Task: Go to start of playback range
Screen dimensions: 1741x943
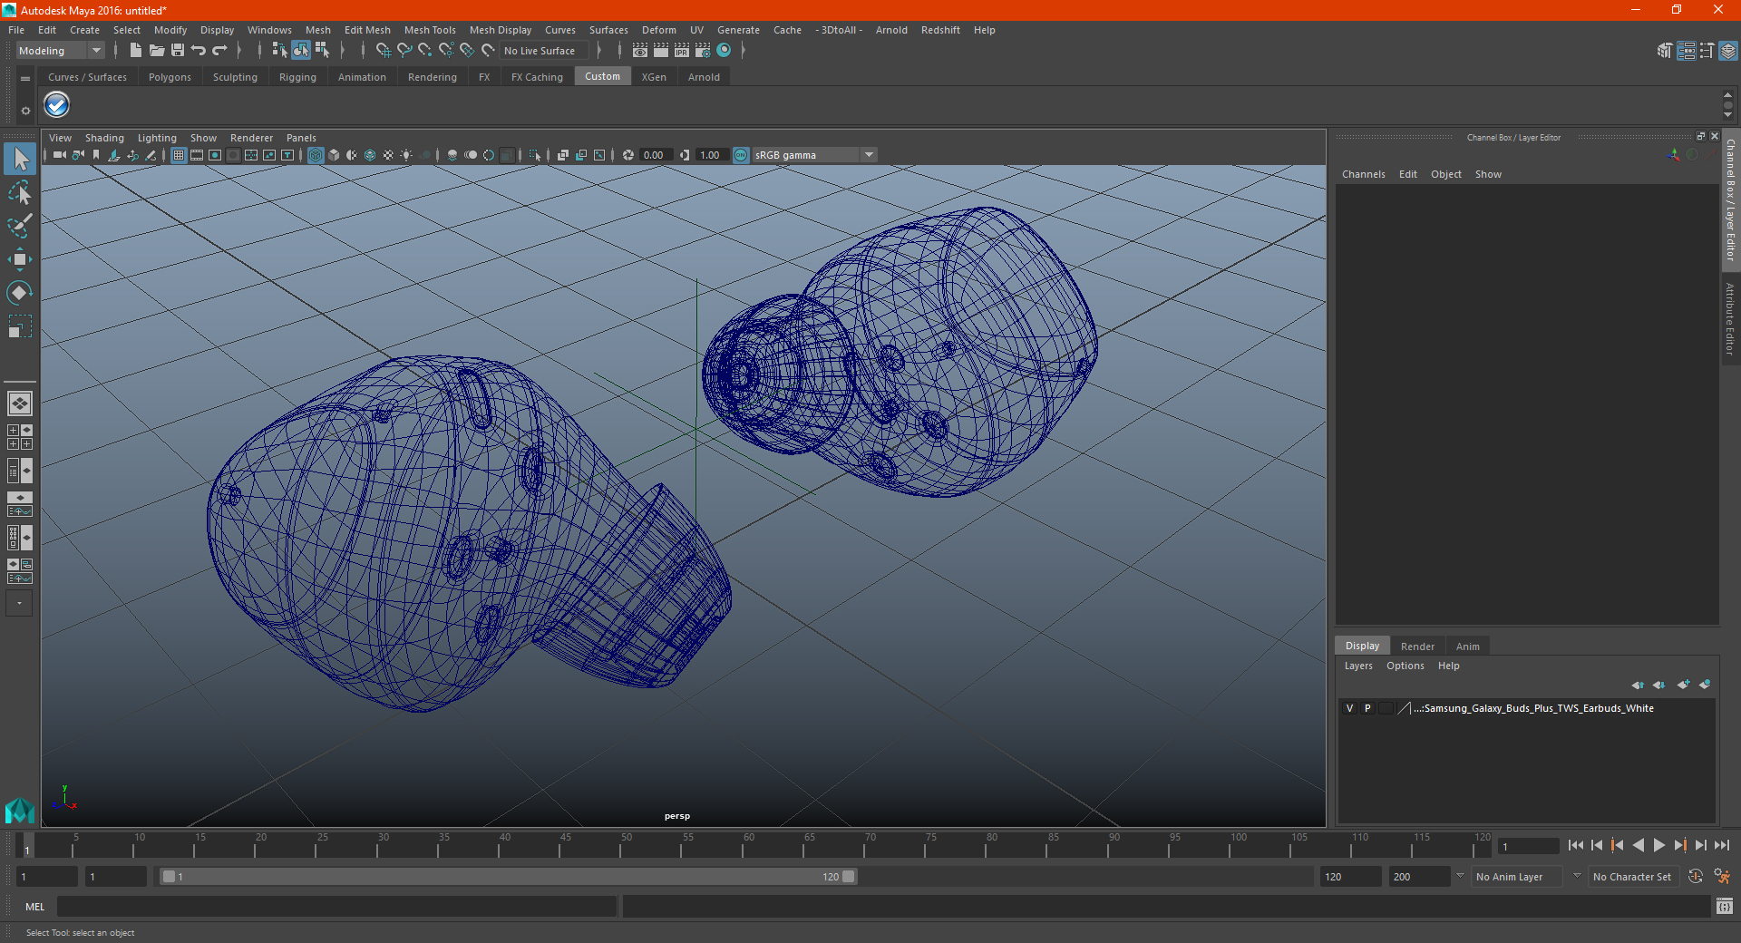Action: (1575, 845)
